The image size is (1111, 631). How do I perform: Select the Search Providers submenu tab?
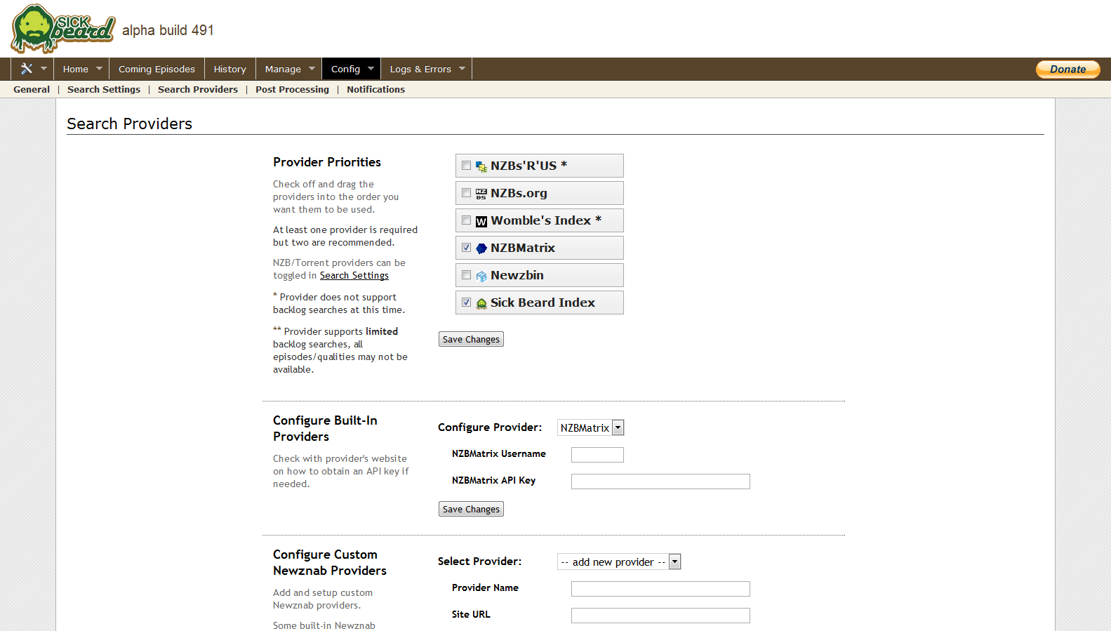(198, 89)
